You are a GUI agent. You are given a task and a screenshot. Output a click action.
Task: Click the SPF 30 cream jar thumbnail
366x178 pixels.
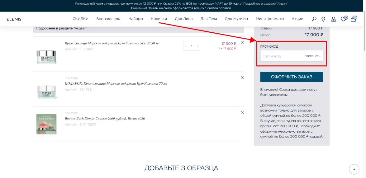[46, 57]
